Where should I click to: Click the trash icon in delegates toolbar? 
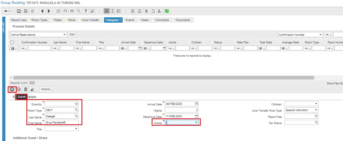pos(26,89)
